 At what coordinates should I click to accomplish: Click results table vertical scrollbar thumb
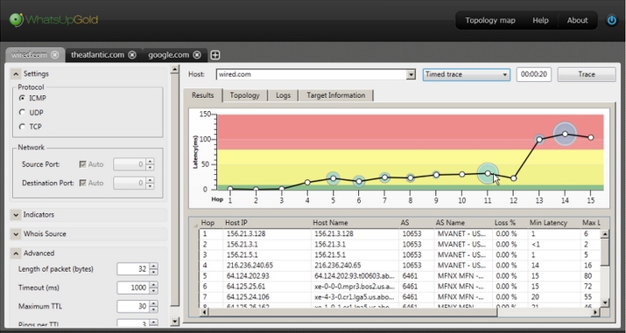(605, 252)
